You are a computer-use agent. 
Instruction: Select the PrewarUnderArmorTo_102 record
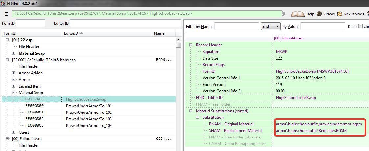[88, 113]
